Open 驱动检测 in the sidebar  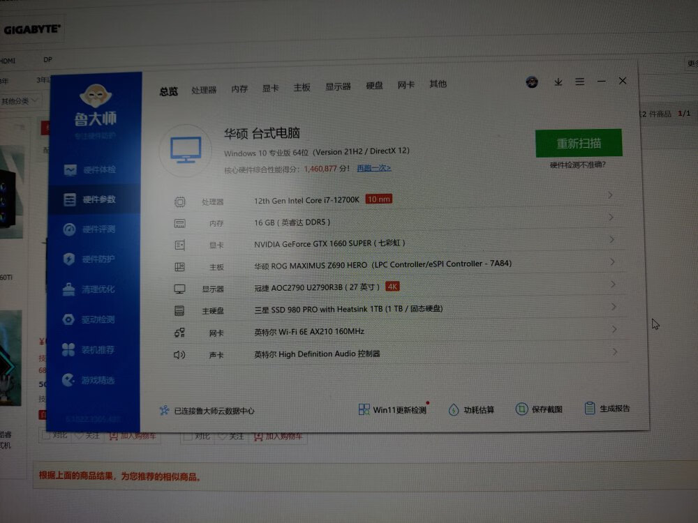[x=88, y=320]
